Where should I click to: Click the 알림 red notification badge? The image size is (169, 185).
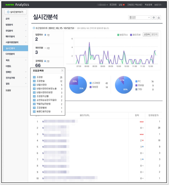coord(124,5)
